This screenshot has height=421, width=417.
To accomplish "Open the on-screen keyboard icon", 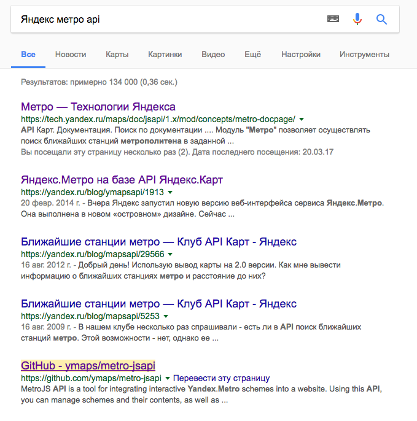I will pyautogui.click(x=333, y=19).
